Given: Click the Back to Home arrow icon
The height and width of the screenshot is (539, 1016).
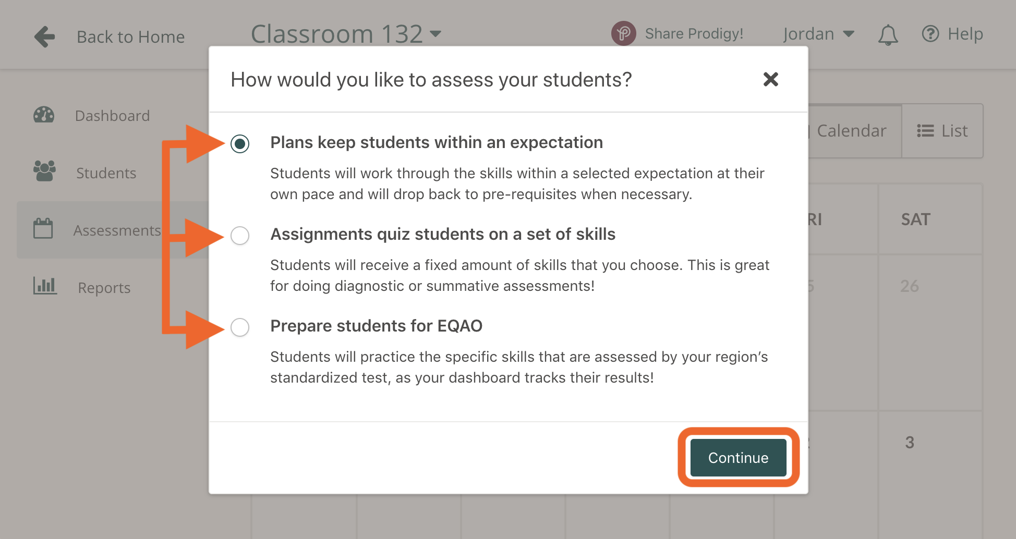Looking at the screenshot, I should [x=45, y=36].
